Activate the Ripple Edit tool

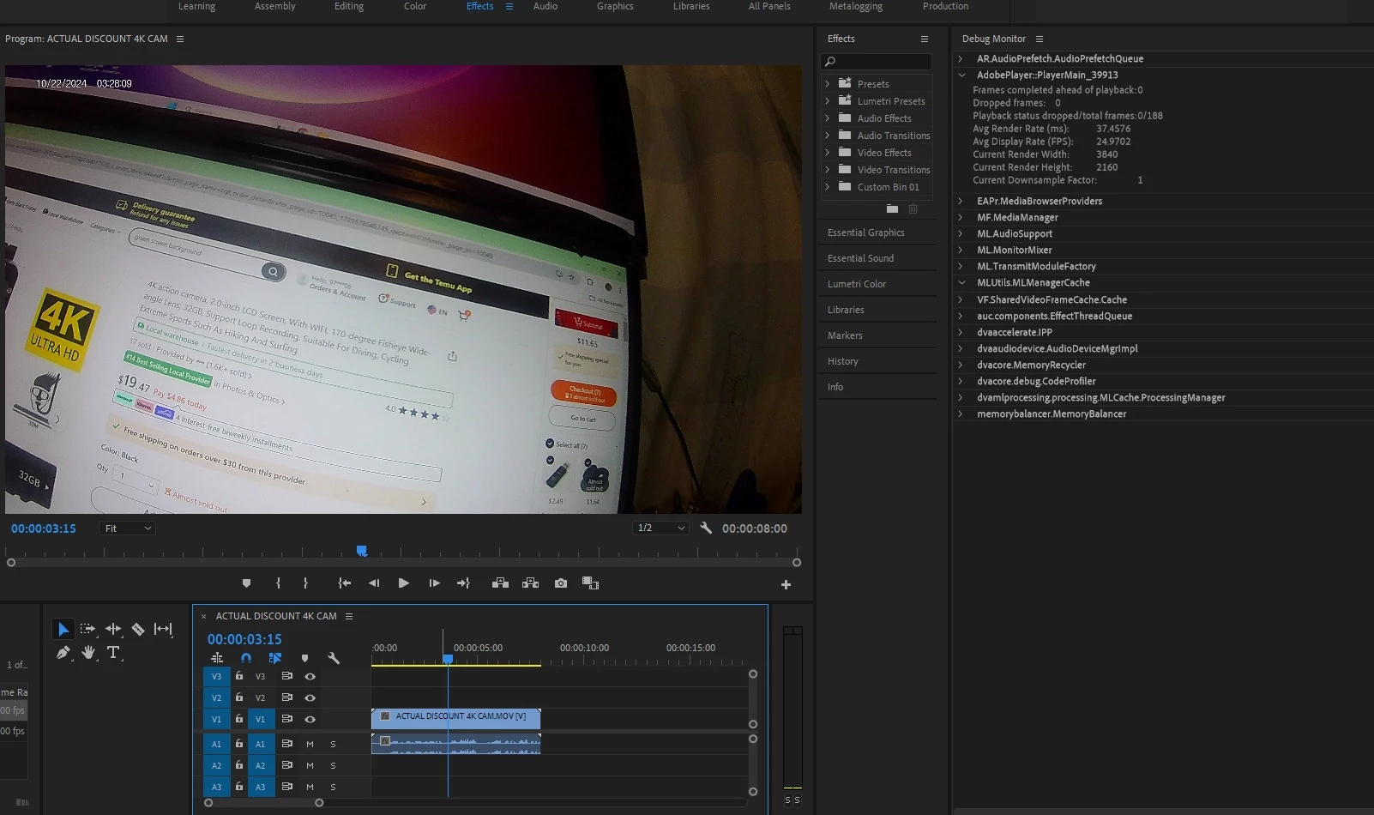[x=113, y=630]
